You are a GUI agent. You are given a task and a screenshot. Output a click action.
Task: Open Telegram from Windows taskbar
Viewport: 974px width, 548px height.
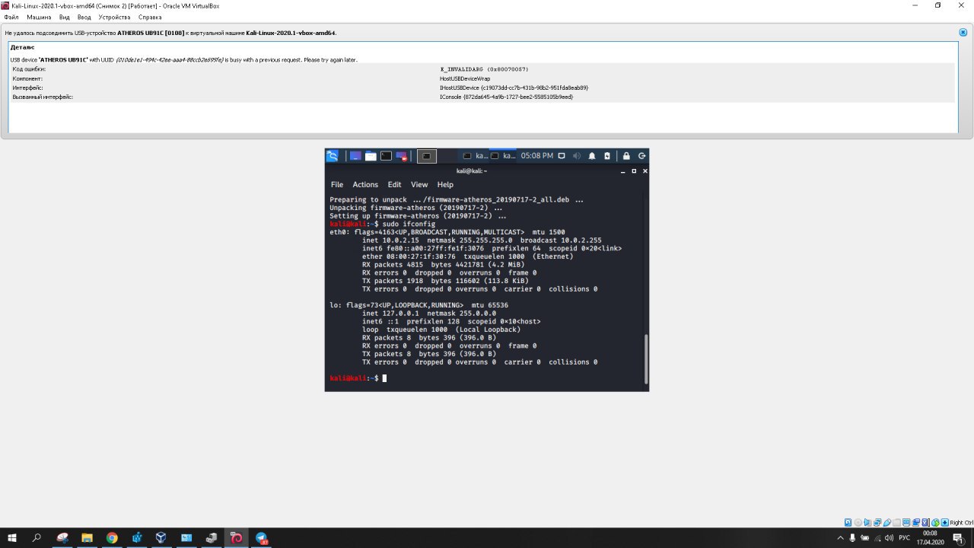click(261, 537)
